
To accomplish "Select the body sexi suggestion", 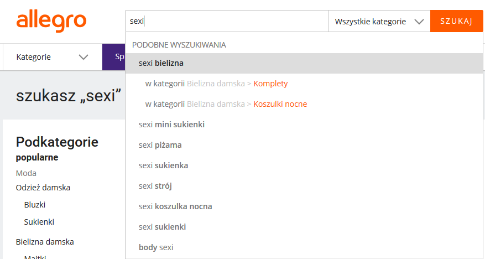I will coord(304,247).
